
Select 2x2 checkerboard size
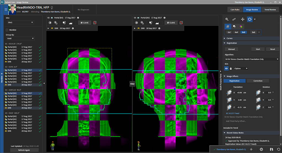(229, 32)
